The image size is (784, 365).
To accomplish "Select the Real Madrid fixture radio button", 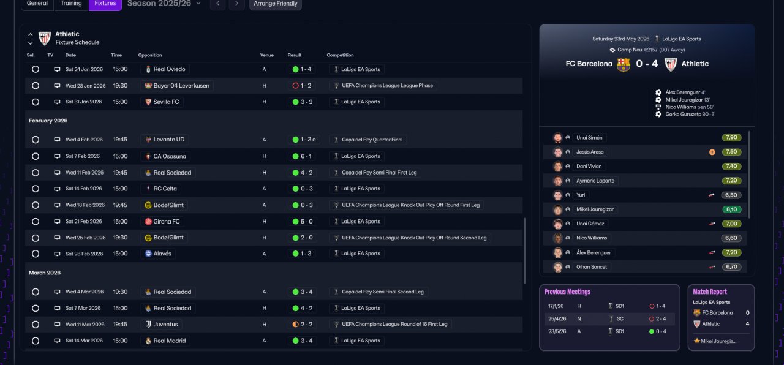I will pyautogui.click(x=36, y=341).
